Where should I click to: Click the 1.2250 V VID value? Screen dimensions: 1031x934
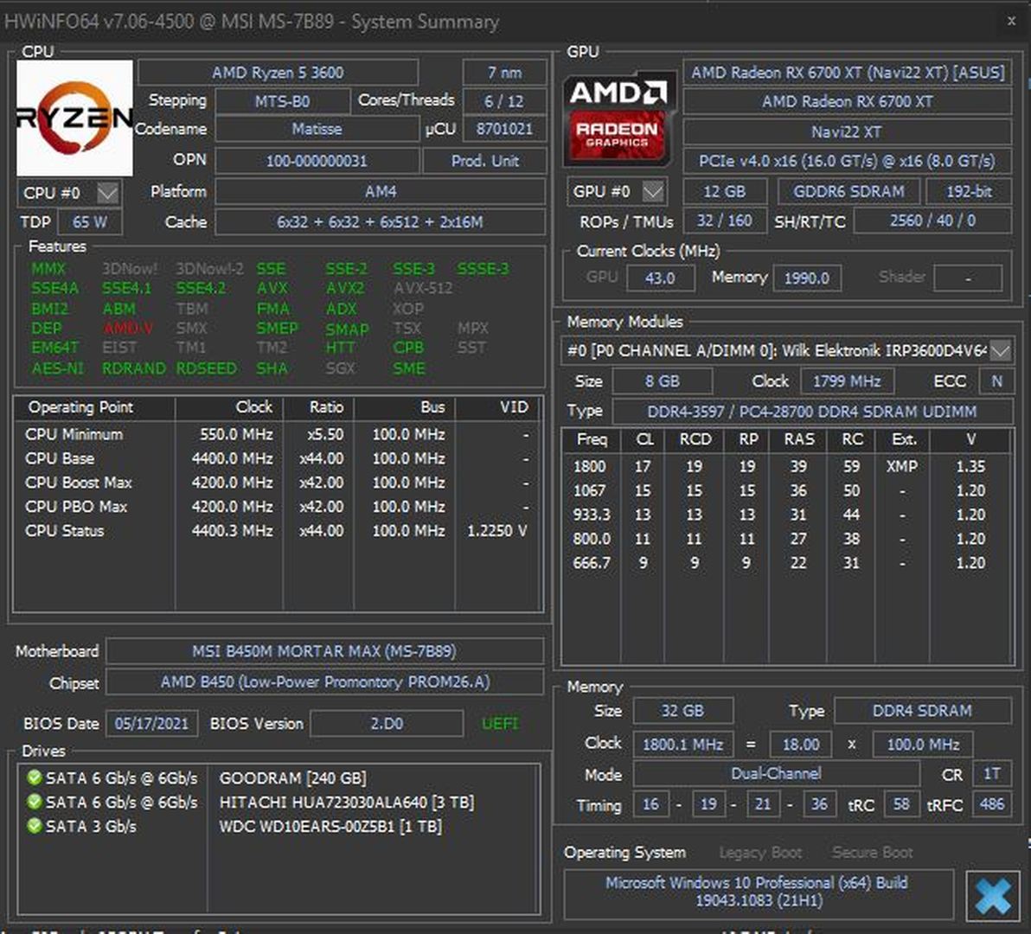[497, 530]
